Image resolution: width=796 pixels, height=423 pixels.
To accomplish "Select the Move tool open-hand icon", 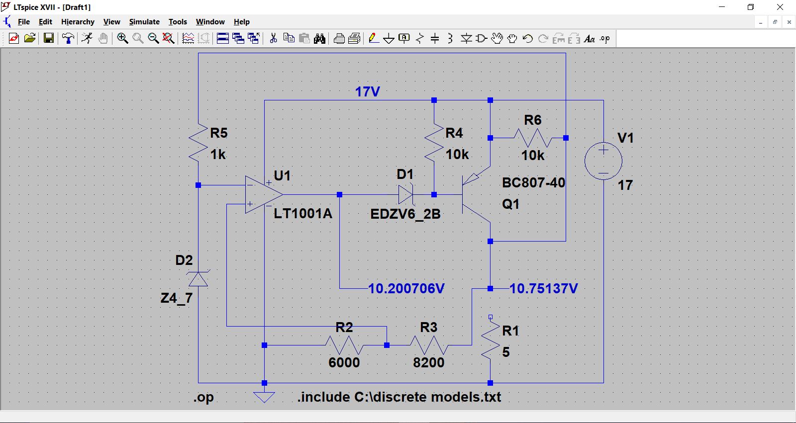I will tap(497, 38).
